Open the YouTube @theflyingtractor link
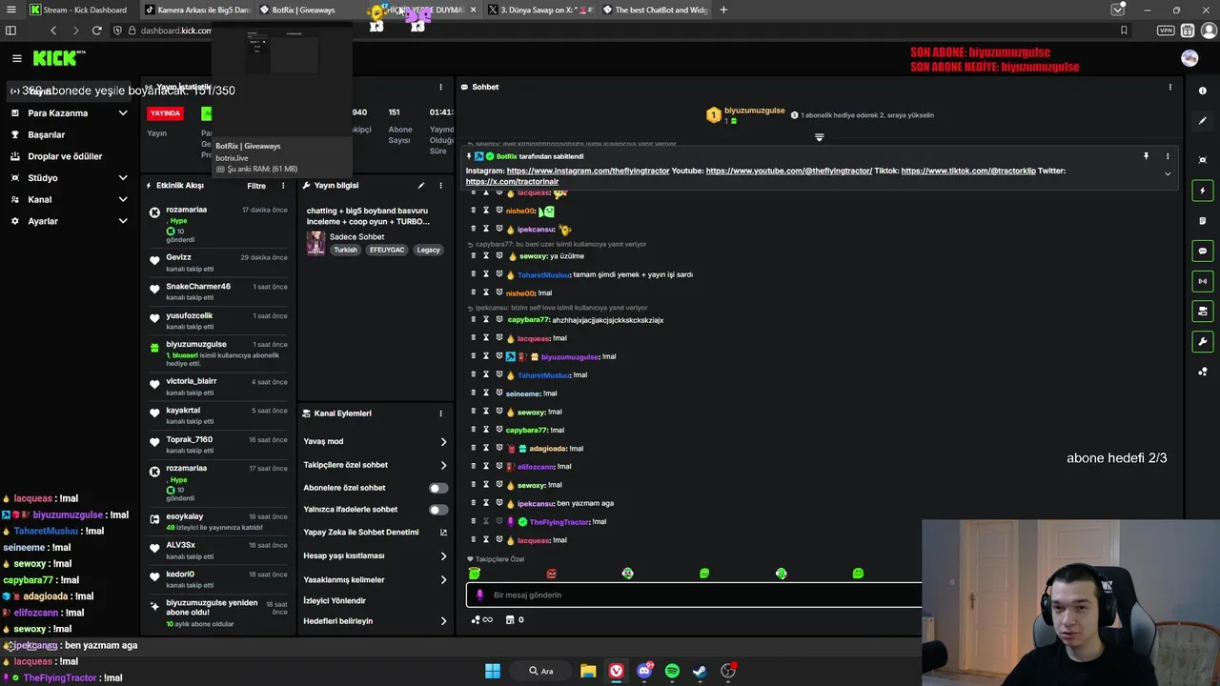Viewport: 1220px width, 686px height. coord(789,171)
